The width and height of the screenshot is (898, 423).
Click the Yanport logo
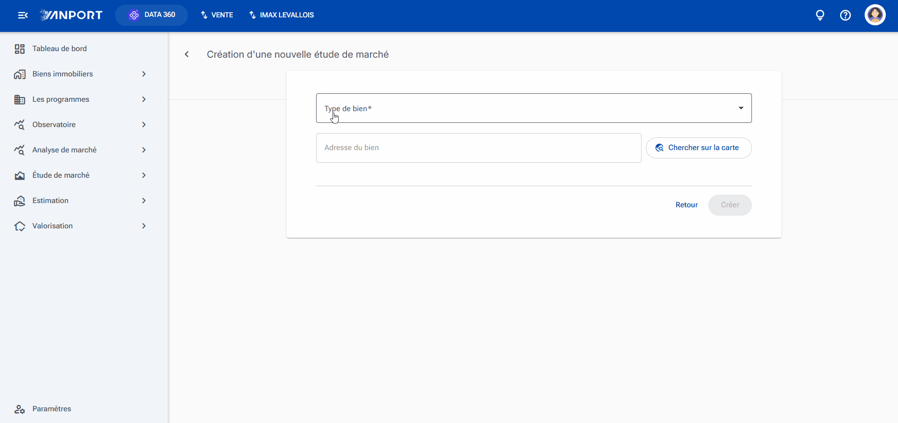71,15
